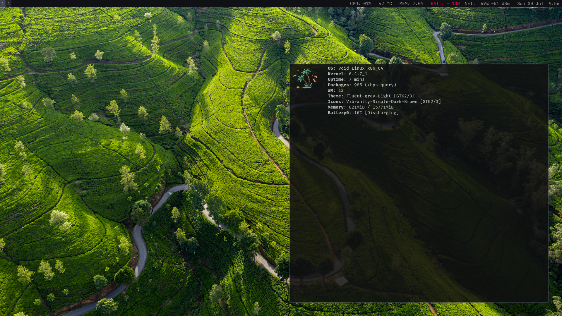Focus the empty area of terminal window
562x316 pixels.
(419, 205)
